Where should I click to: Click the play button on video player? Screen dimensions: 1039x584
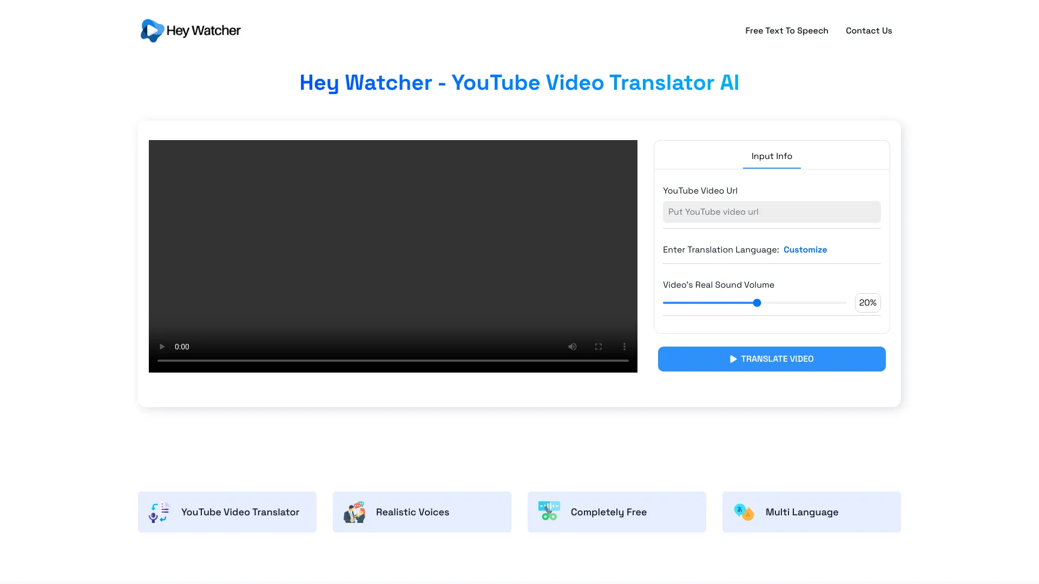coord(161,347)
